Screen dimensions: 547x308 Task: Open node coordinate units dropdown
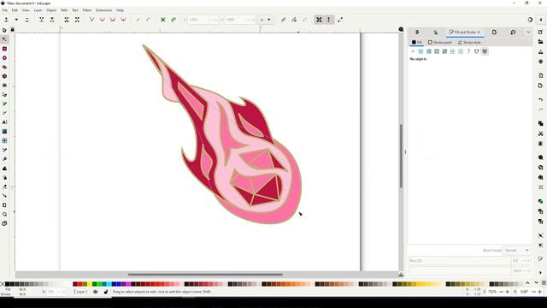[x=265, y=20]
